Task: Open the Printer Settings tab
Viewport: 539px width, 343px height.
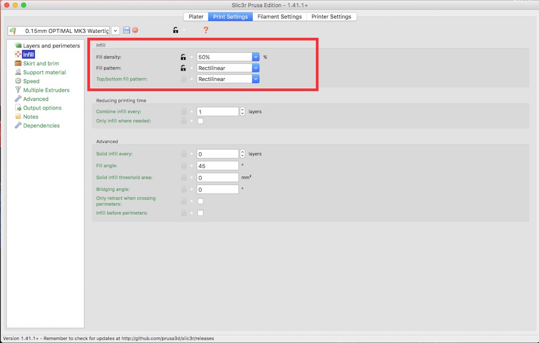Action: [331, 17]
